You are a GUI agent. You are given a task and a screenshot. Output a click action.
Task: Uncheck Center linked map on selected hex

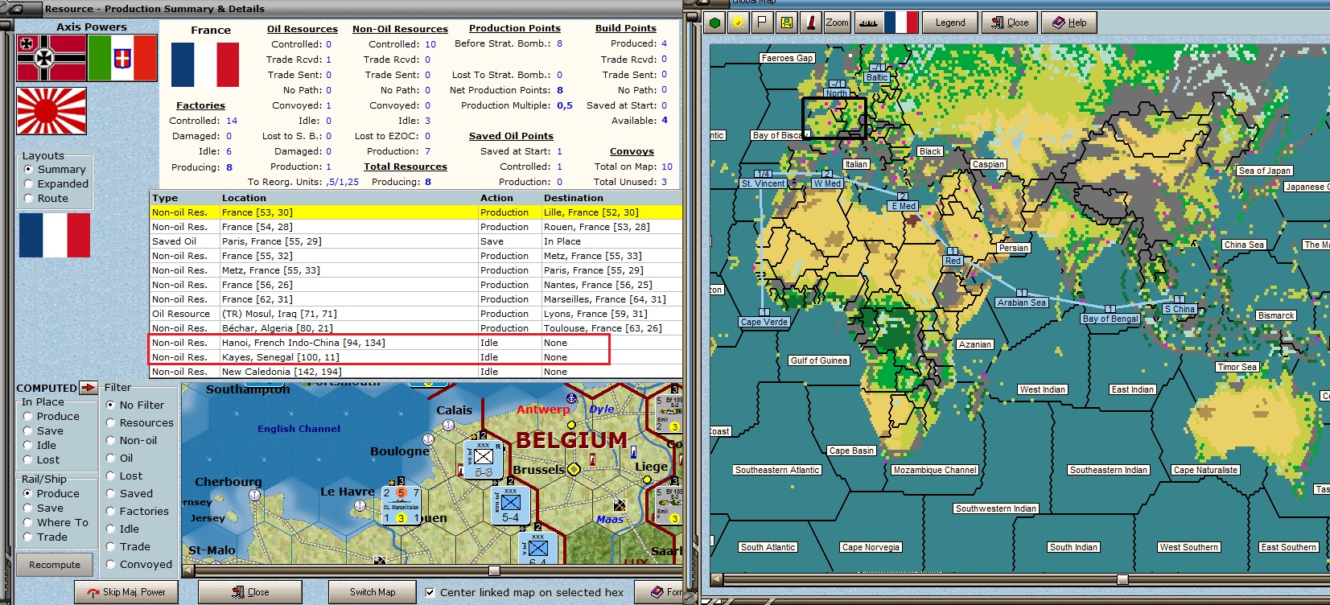click(430, 593)
